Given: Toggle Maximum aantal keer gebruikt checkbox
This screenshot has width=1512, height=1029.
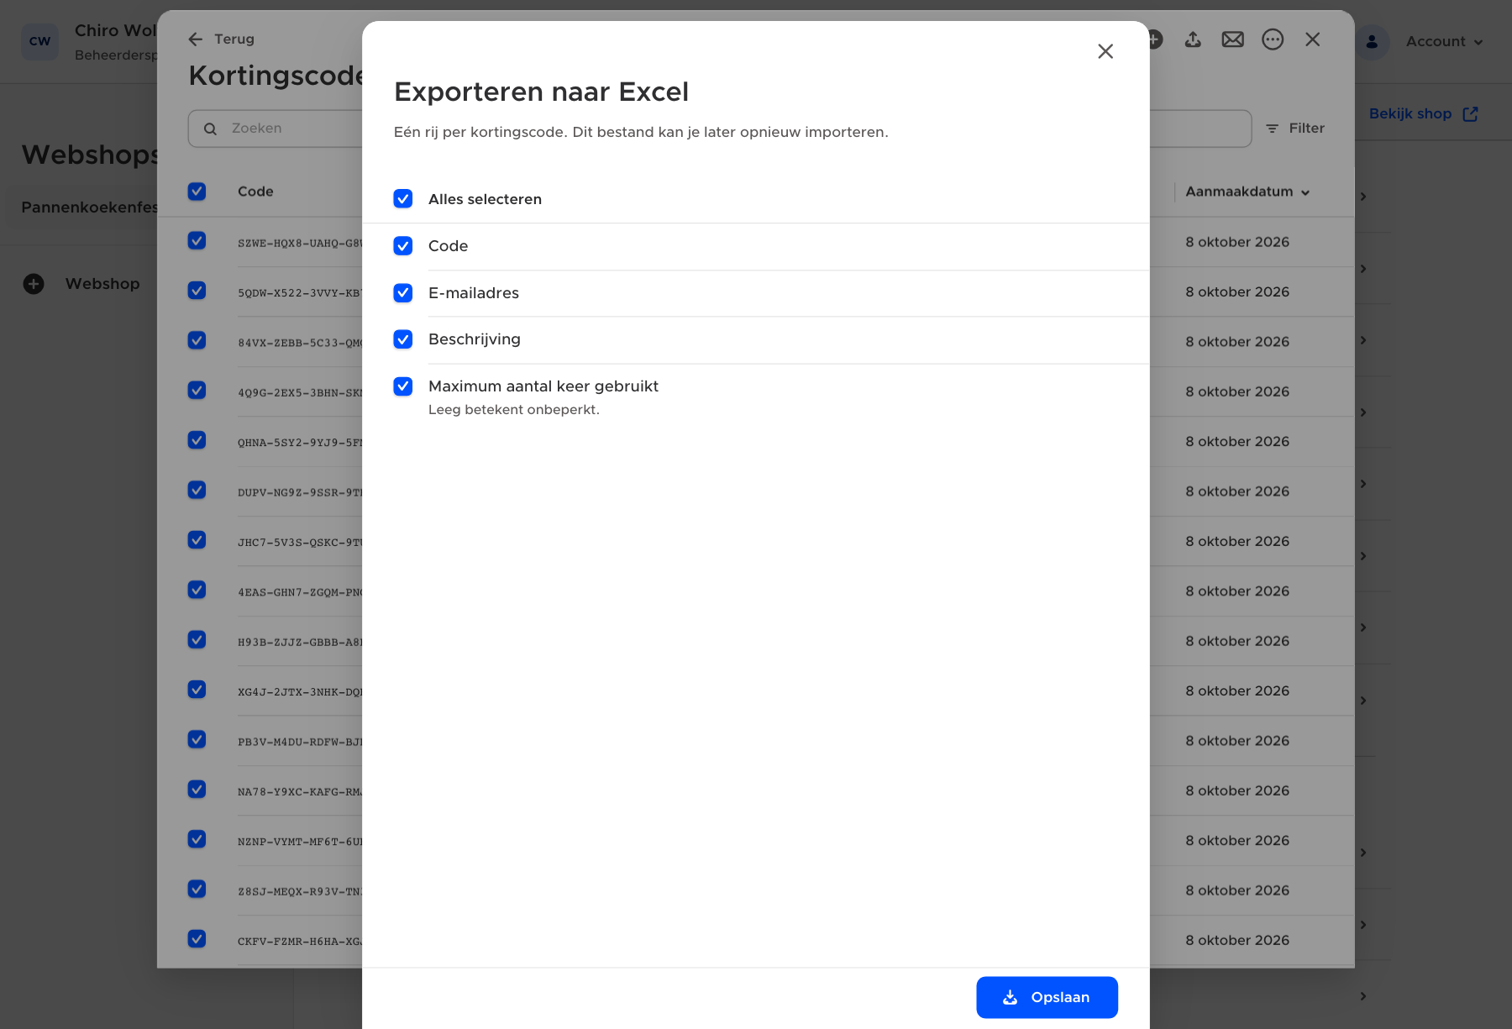Looking at the screenshot, I should (403, 386).
